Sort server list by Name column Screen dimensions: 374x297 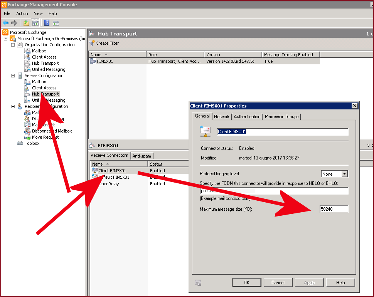point(117,55)
